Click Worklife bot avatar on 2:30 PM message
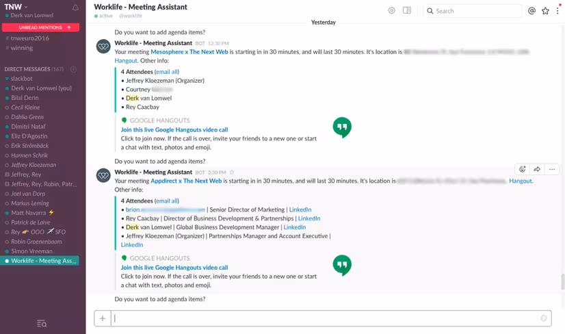This screenshot has width=565, height=334. click(103, 175)
